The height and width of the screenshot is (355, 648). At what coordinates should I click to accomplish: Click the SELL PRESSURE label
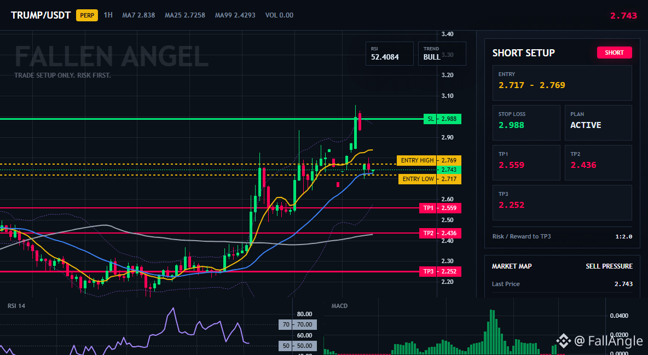(x=609, y=266)
